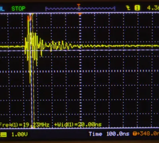Click the Freq(1)=19.23MHz measurement
Image resolution: width=159 pixels, height=143 pixels.
(25, 125)
